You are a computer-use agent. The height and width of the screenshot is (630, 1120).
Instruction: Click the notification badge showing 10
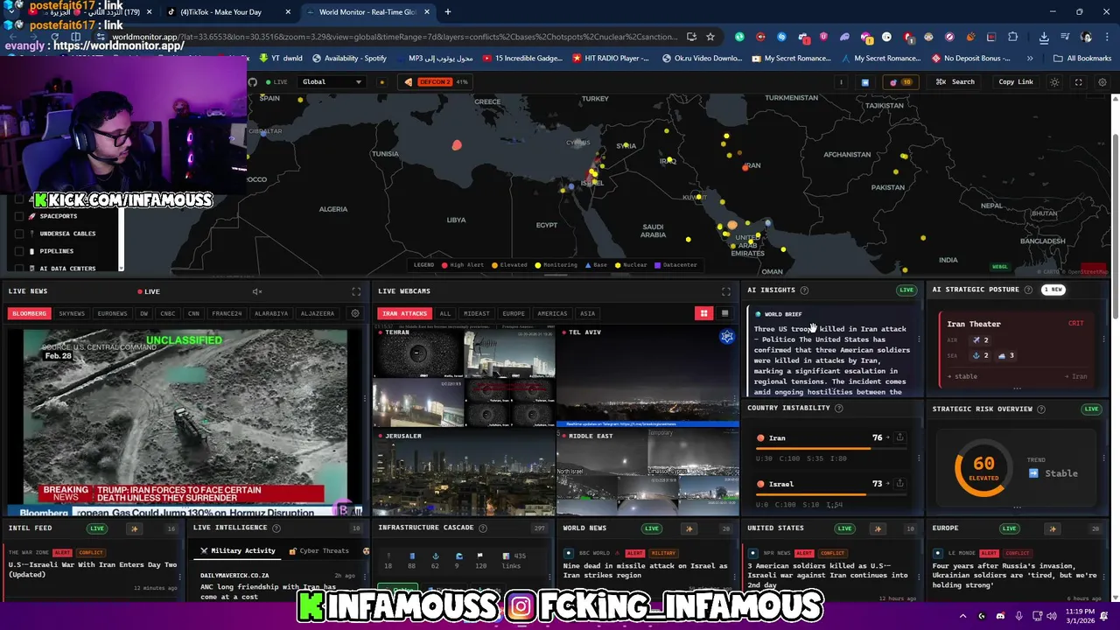click(900, 82)
